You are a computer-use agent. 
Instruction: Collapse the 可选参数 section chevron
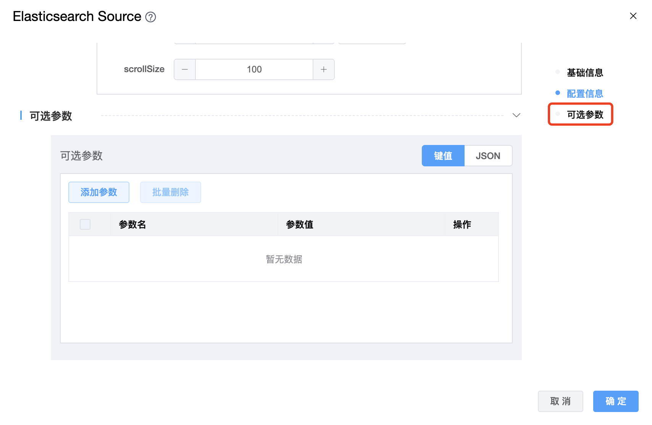516,115
